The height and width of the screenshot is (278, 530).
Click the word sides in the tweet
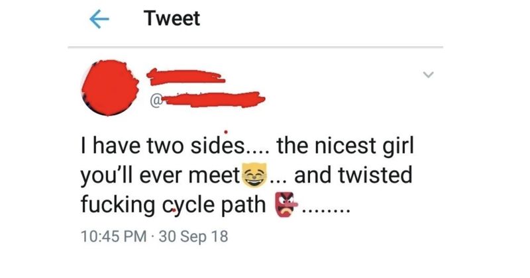[217, 146]
